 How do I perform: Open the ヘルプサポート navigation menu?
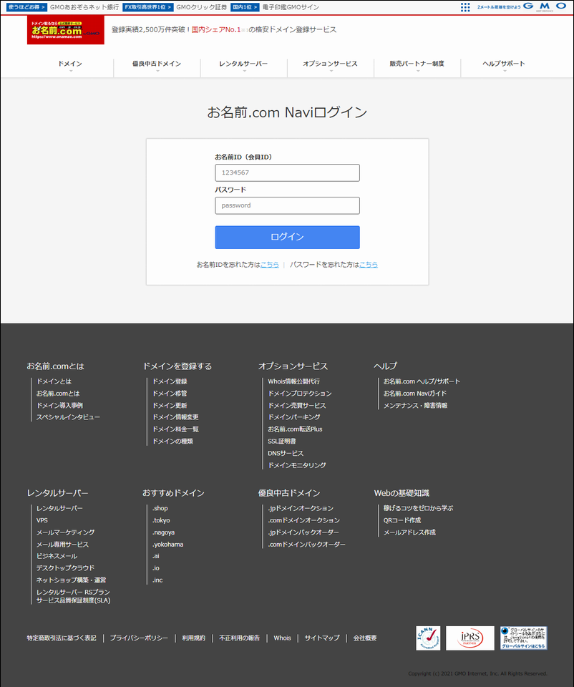click(504, 64)
